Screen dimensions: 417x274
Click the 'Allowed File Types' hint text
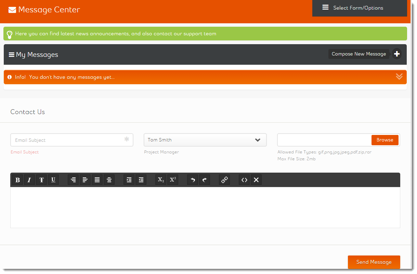pos(324,152)
